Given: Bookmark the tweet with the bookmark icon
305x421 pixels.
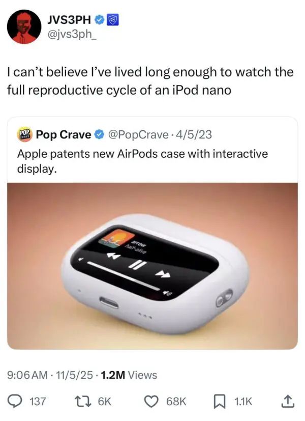Looking at the screenshot, I should point(219,402).
